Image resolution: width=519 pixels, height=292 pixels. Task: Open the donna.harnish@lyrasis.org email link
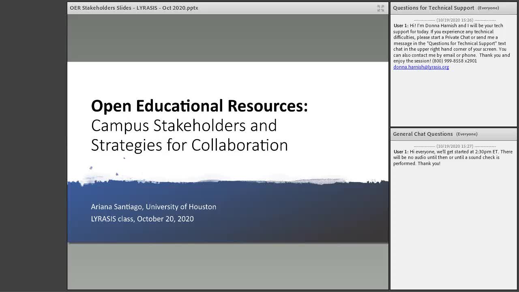(421, 67)
